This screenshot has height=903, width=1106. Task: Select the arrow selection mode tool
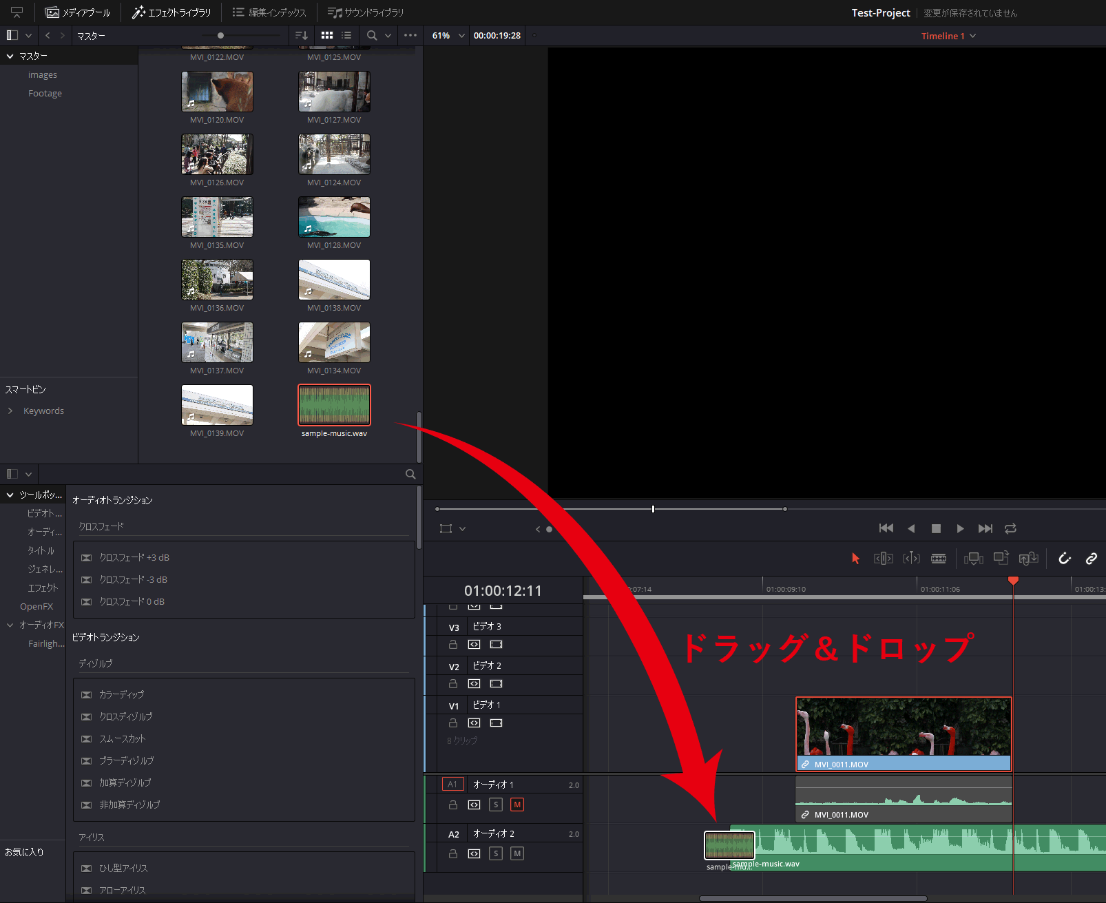[855, 559]
